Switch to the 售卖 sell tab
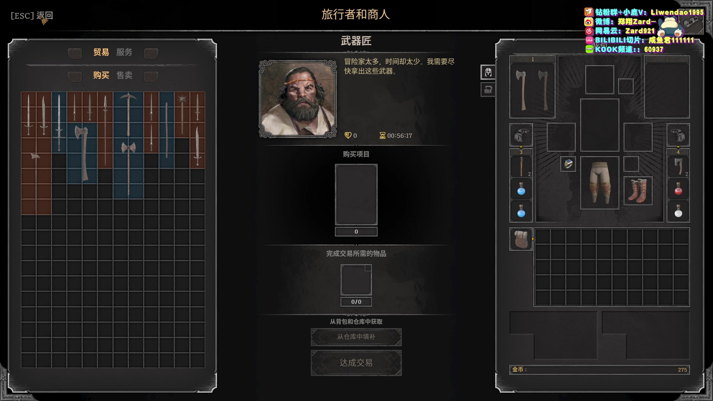Image resolution: width=713 pixels, height=401 pixels. click(x=124, y=75)
